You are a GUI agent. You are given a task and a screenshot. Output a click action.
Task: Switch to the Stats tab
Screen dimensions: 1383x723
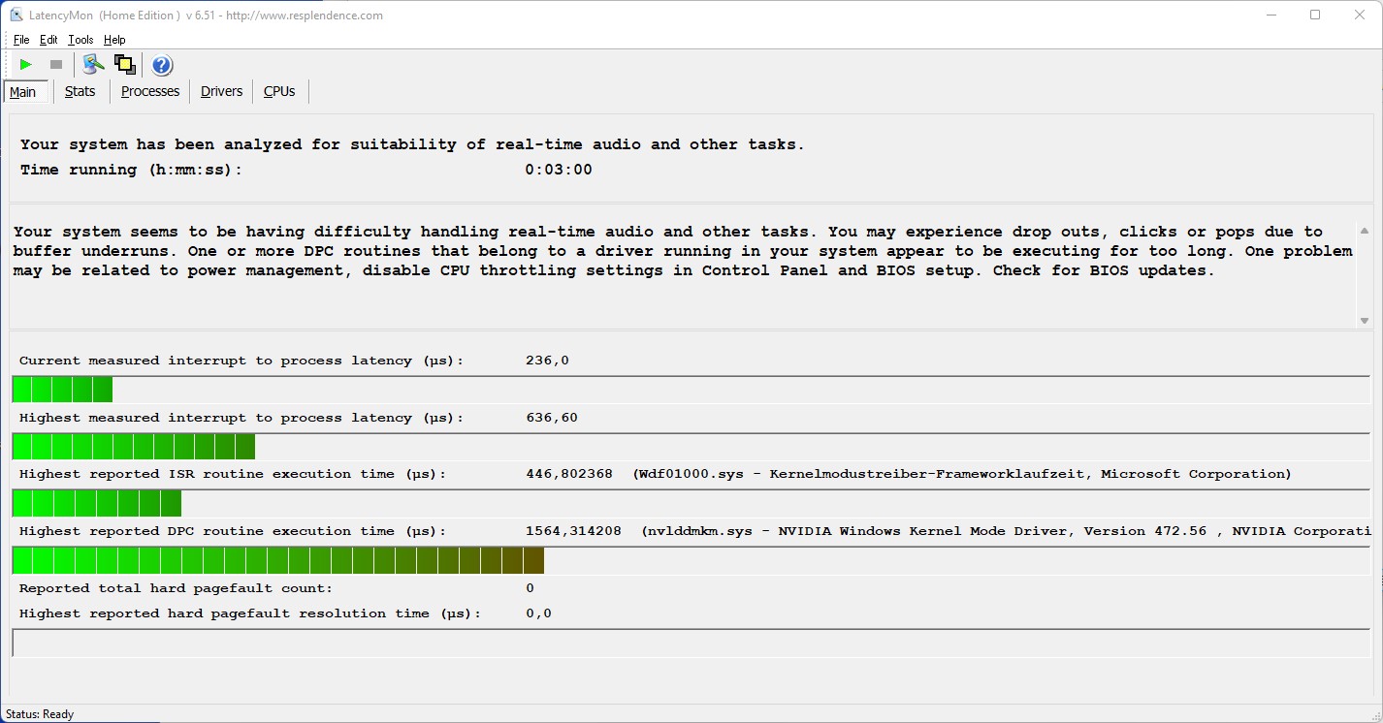[x=80, y=91]
